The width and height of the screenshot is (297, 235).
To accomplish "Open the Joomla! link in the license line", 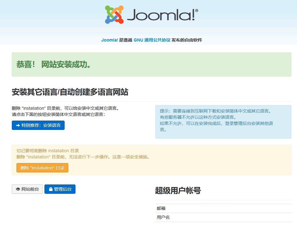I will pyautogui.click(x=109, y=40).
